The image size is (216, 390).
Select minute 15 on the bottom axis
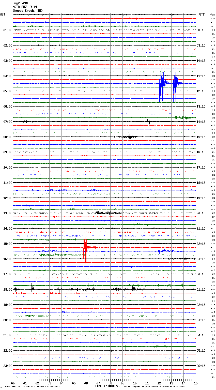point(195,383)
